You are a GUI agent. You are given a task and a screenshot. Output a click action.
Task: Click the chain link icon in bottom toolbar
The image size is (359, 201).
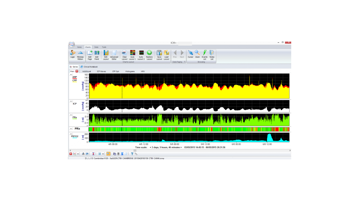click(136, 154)
